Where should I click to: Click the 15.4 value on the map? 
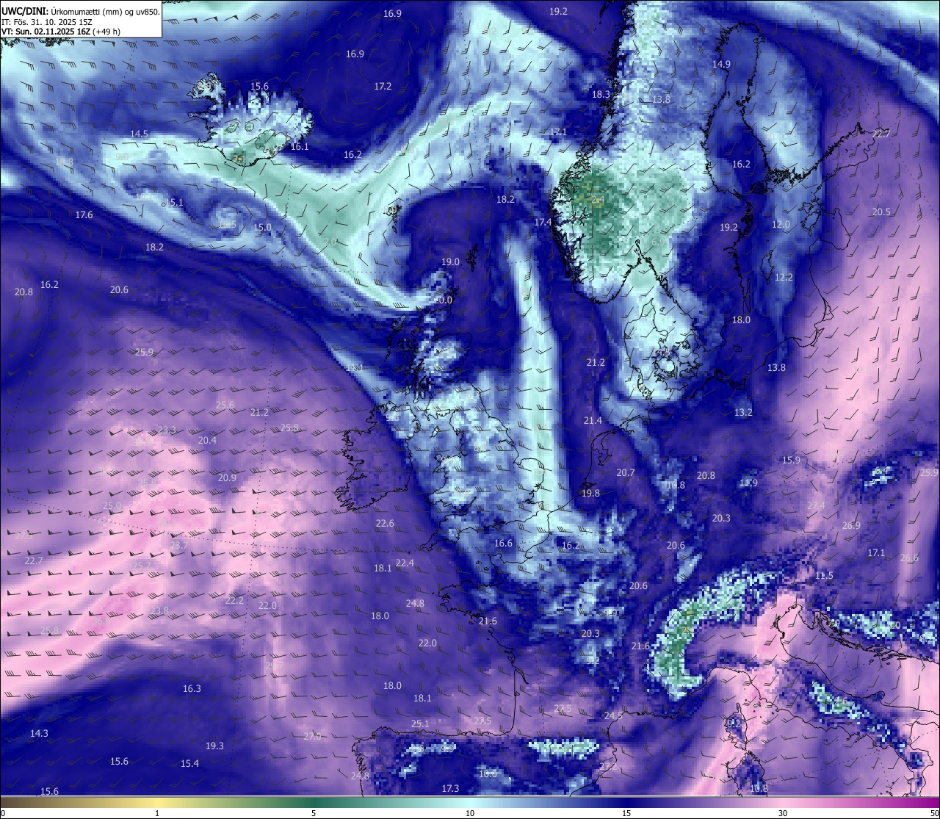pyautogui.click(x=189, y=763)
